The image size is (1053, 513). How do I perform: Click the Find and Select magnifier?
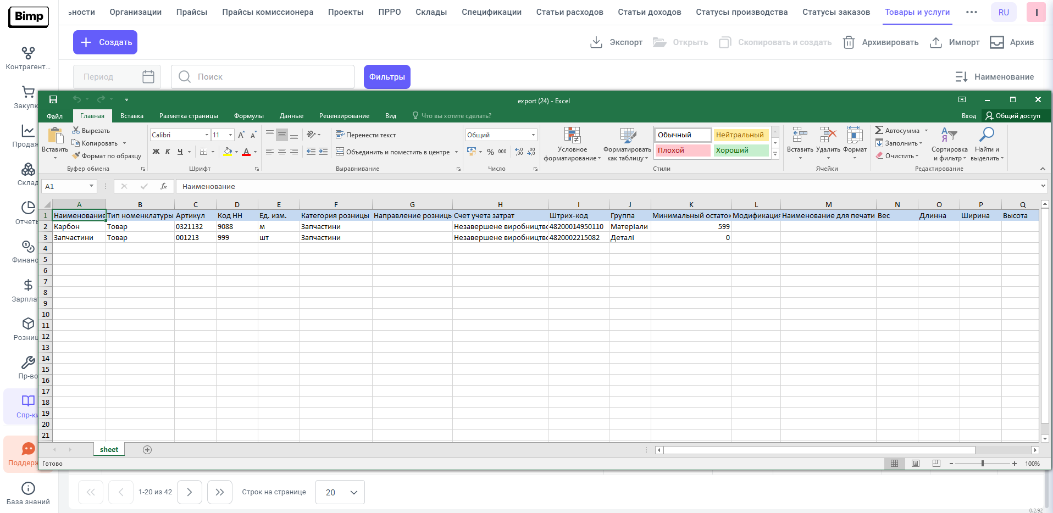tap(987, 135)
